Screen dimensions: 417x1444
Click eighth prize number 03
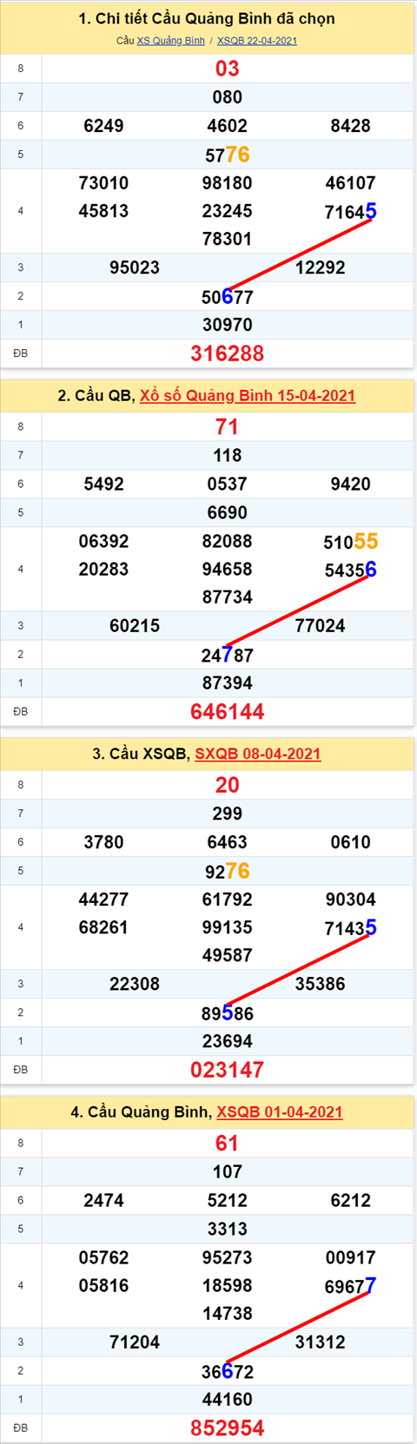[x=228, y=69]
